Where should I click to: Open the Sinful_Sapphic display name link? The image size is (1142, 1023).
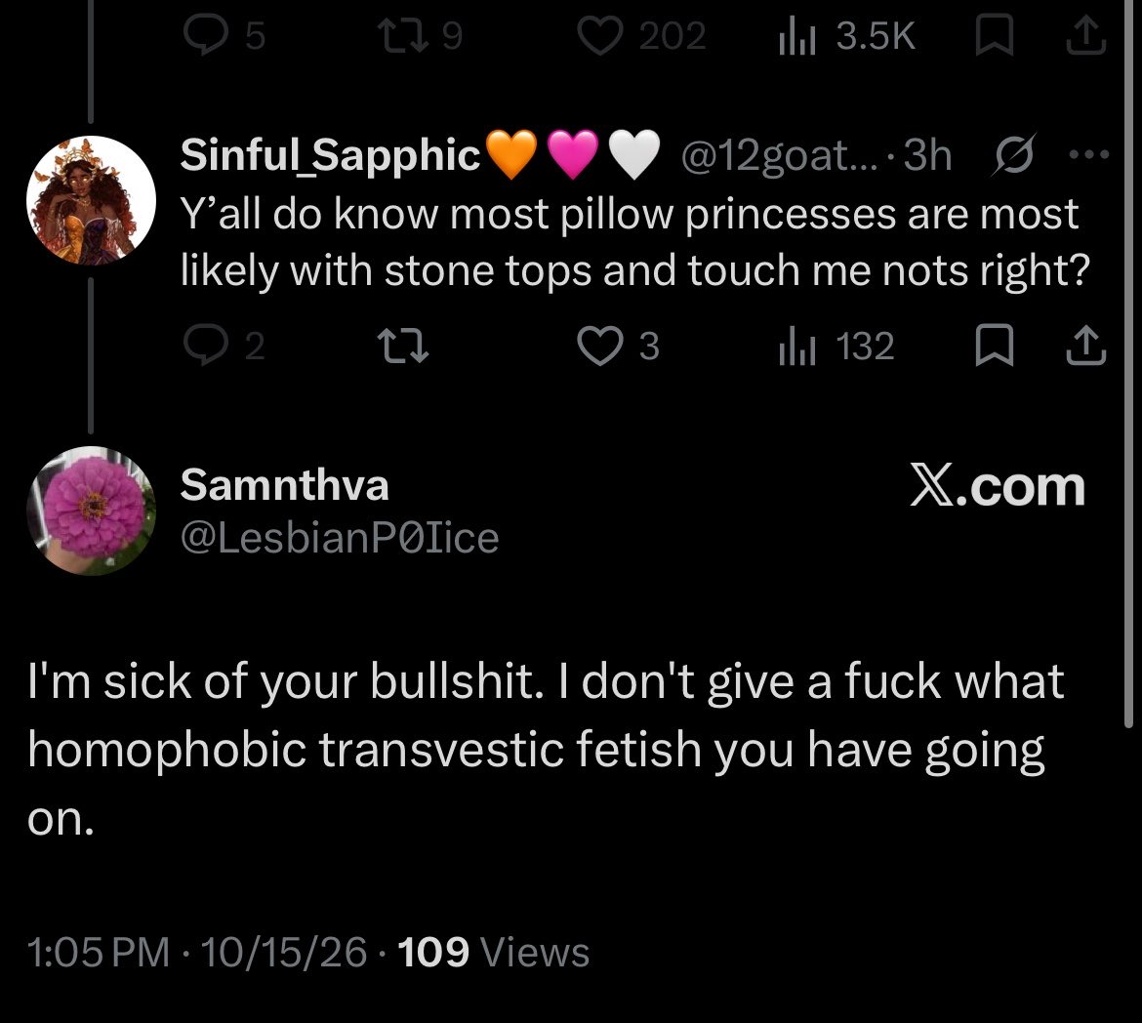click(330, 155)
